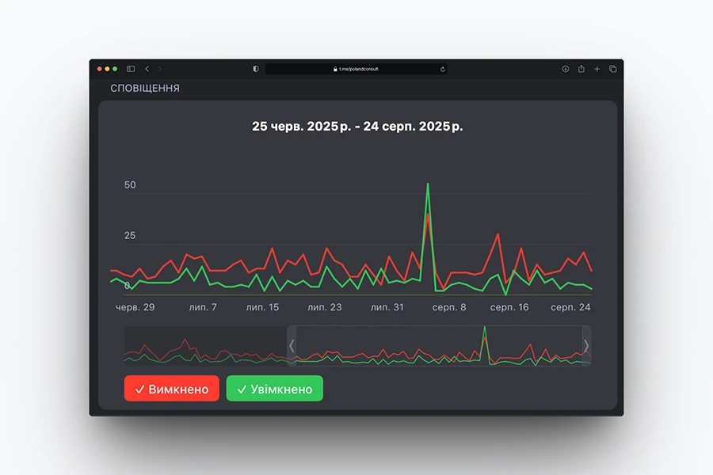713x475 pixels.
Task: Click the dimmed left area of overview chart
Action: point(206,346)
